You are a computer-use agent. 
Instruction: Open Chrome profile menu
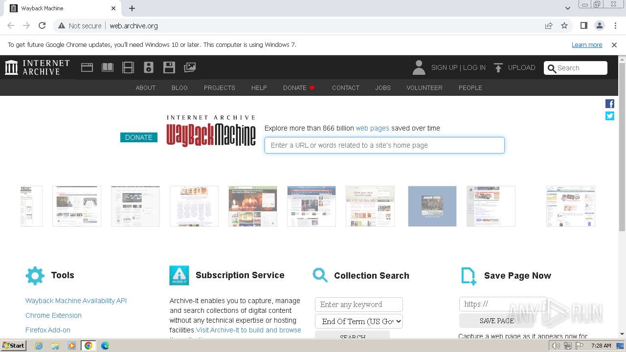point(600,25)
